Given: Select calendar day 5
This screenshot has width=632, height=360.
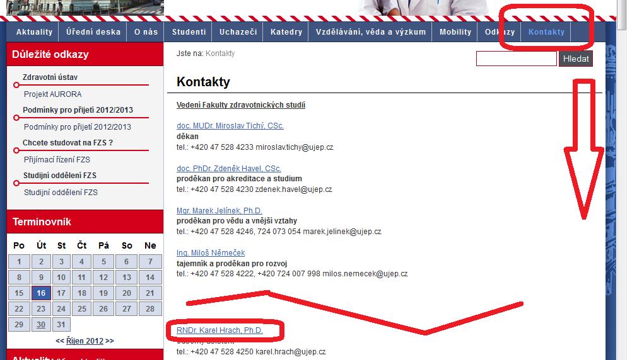Looking at the screenshot, I should (x=103, y=261).
